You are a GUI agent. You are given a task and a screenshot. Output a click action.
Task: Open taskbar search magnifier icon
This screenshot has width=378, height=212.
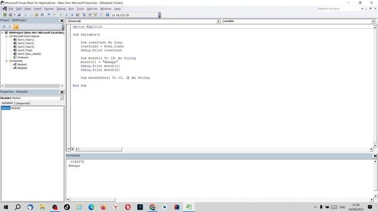(x=18, y=207)
